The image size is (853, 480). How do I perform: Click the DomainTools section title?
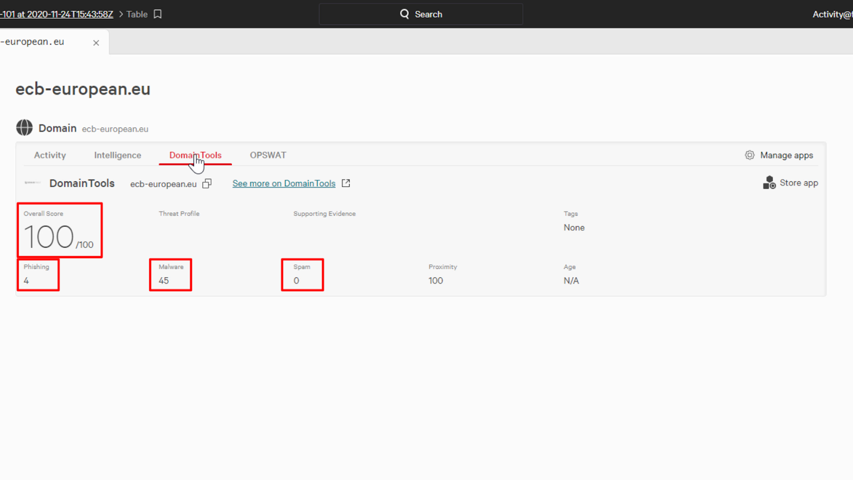(82, 183)
